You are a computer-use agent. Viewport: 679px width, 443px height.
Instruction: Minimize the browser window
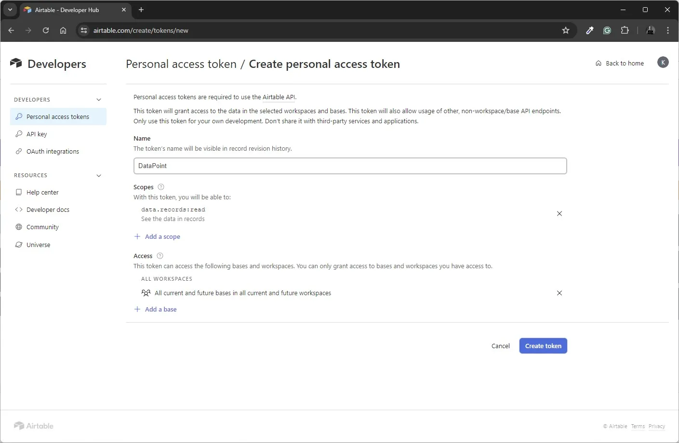[x=623, y=10]
